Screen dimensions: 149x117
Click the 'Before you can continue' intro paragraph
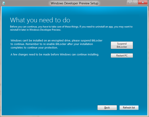click(71, 28)
